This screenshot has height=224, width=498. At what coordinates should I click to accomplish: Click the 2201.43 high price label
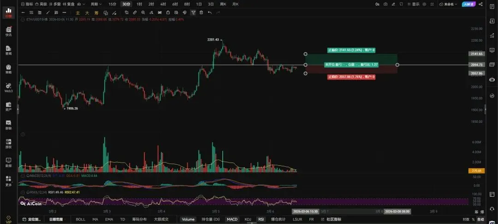213,40
